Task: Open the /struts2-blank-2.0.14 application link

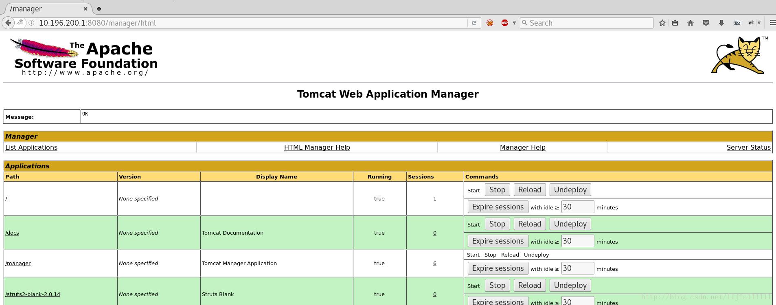Action: [33, 294]
